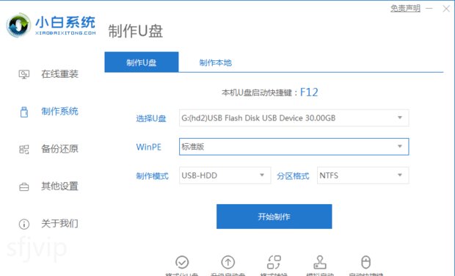Click the mouse-shaped boot shortcut icon
Image resolution: width=455 pixels, height=276 pixels.
365,262
